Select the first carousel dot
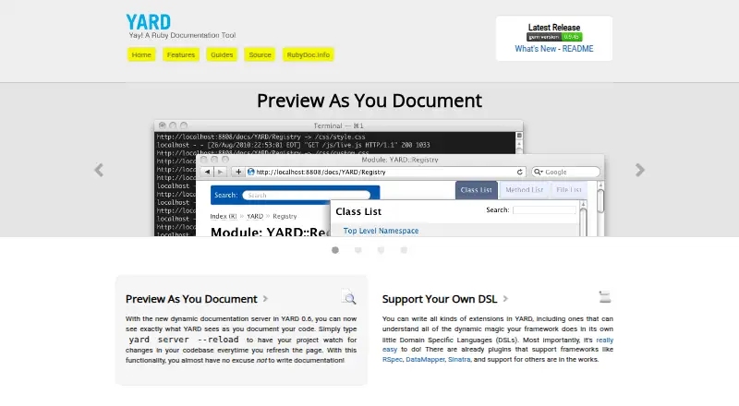The height and width of the screenshot is (406, 739). click(x=335, y=250)
